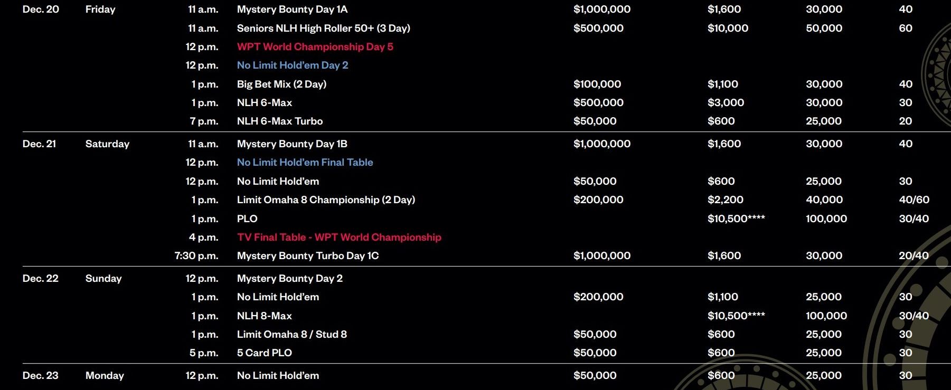This screenshot has height=390, width=951.
Task: Select PLO $10,500**** buy-in amount
Action: coord(736,218)
